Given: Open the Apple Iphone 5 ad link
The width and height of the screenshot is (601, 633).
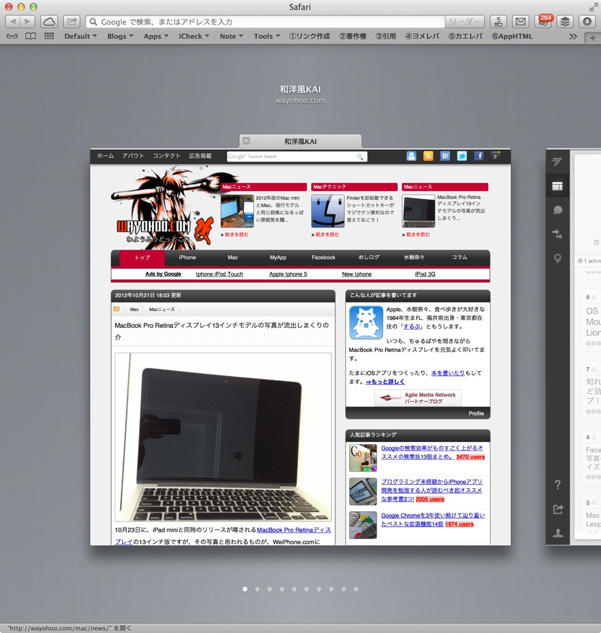Looking at the screenshot, I should 288,274.
